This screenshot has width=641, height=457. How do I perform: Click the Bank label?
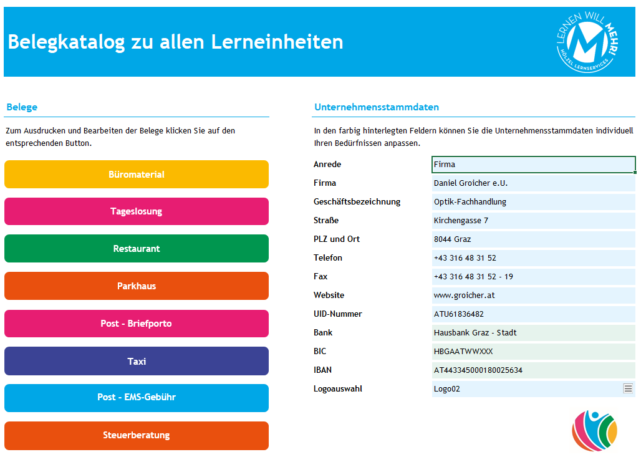click(323, 333)
